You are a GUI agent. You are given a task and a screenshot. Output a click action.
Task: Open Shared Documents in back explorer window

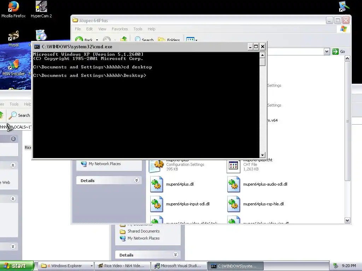(140, 231)
